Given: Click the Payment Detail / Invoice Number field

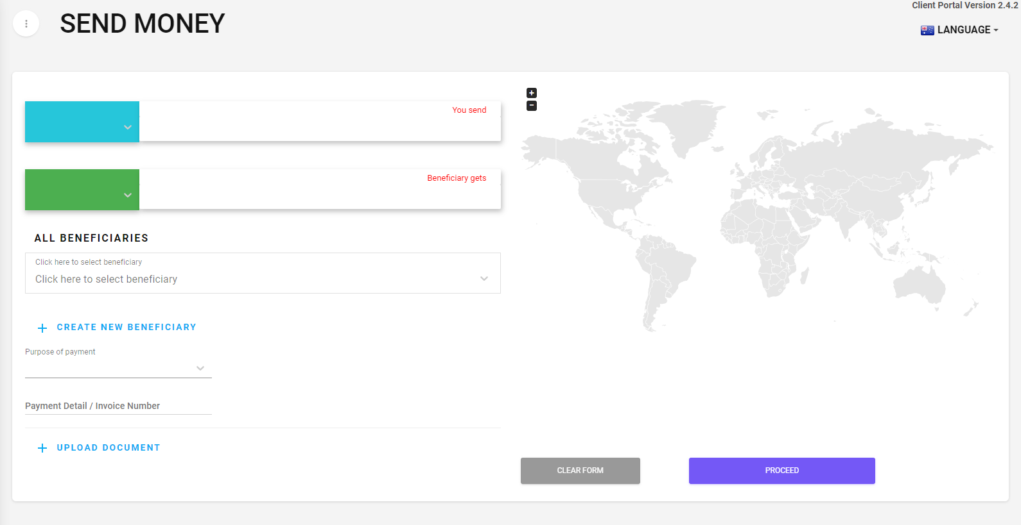Looking at the screenshot, I should pyautogui.click(x=118, y=406).
